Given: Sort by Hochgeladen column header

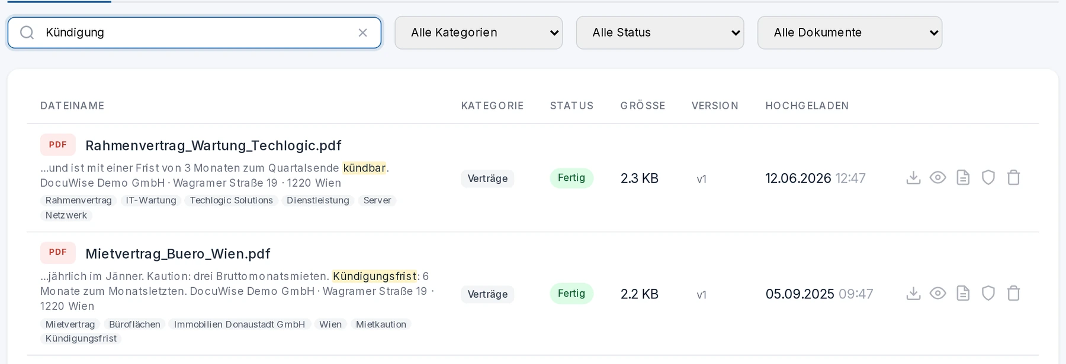Looking at the screenshot, I should (807, 106).
